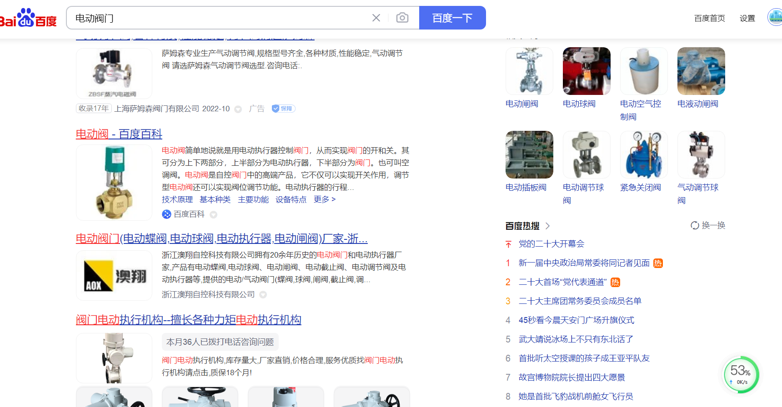Open 设置 menu in top navigation
Screen dimensions: 782x407
pos(747,18)
